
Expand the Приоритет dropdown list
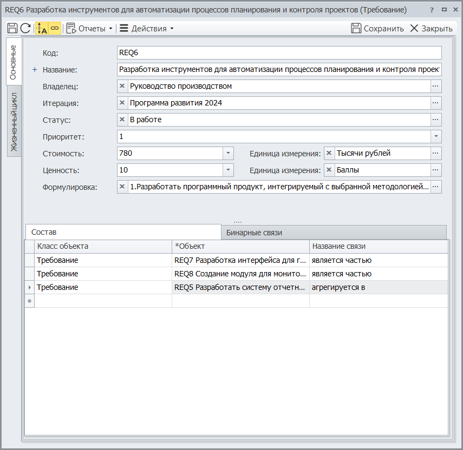pyautogui.click(x=436, y=136)
